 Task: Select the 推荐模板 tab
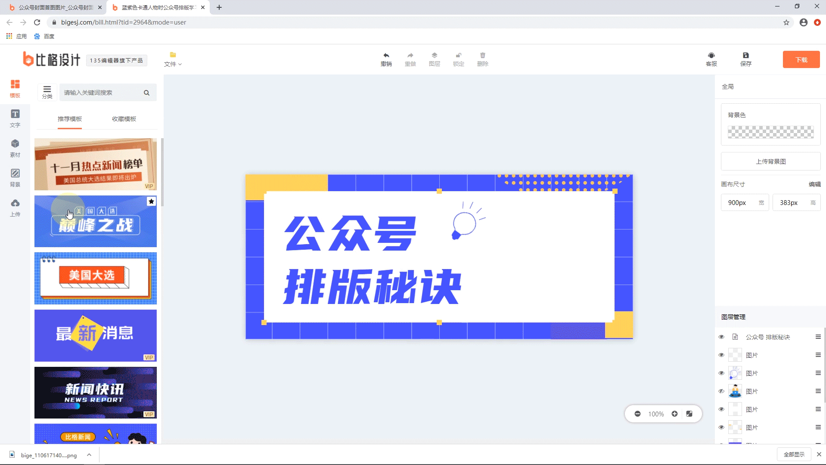click(x=70, y=119)
